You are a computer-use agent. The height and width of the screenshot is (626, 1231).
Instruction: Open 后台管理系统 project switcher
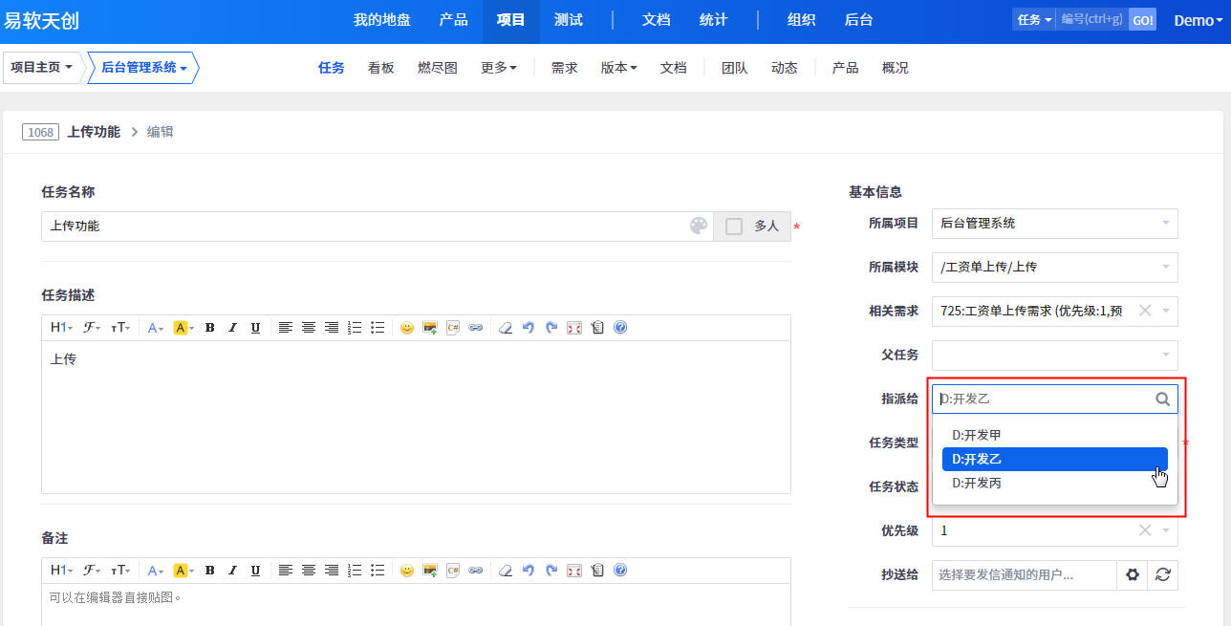point(143,68)
